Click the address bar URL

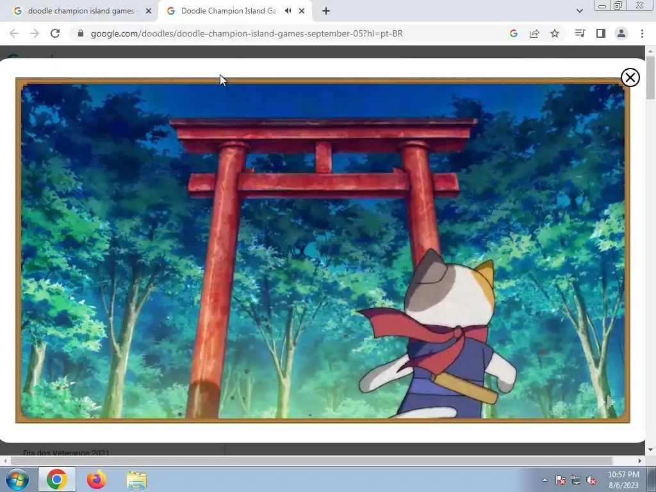(x=247, y=33)
